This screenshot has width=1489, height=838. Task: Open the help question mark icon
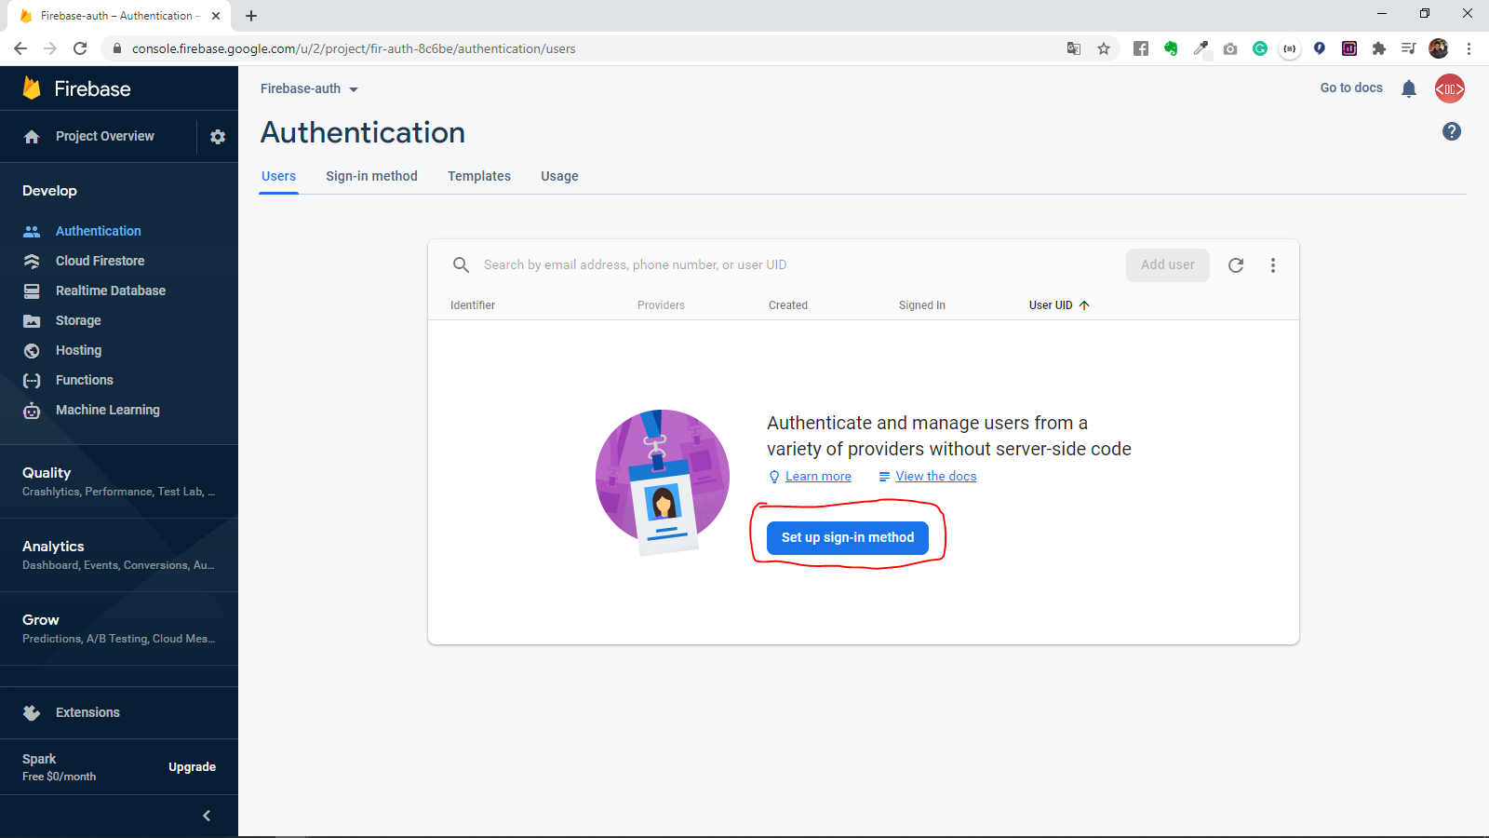pos(1452,131)
